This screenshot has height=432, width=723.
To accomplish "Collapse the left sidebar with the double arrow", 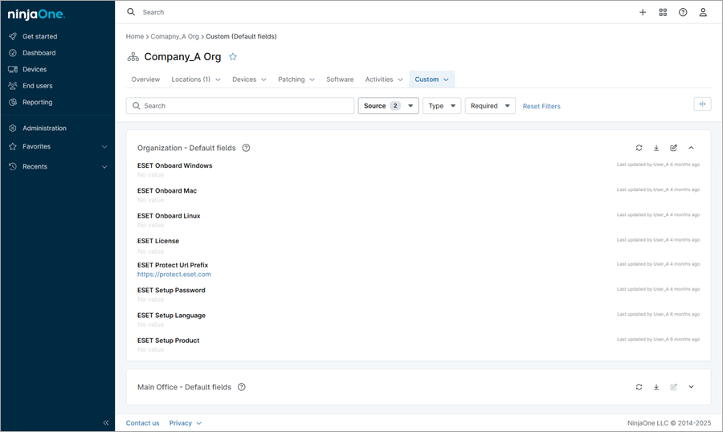I will click(106, 422).
